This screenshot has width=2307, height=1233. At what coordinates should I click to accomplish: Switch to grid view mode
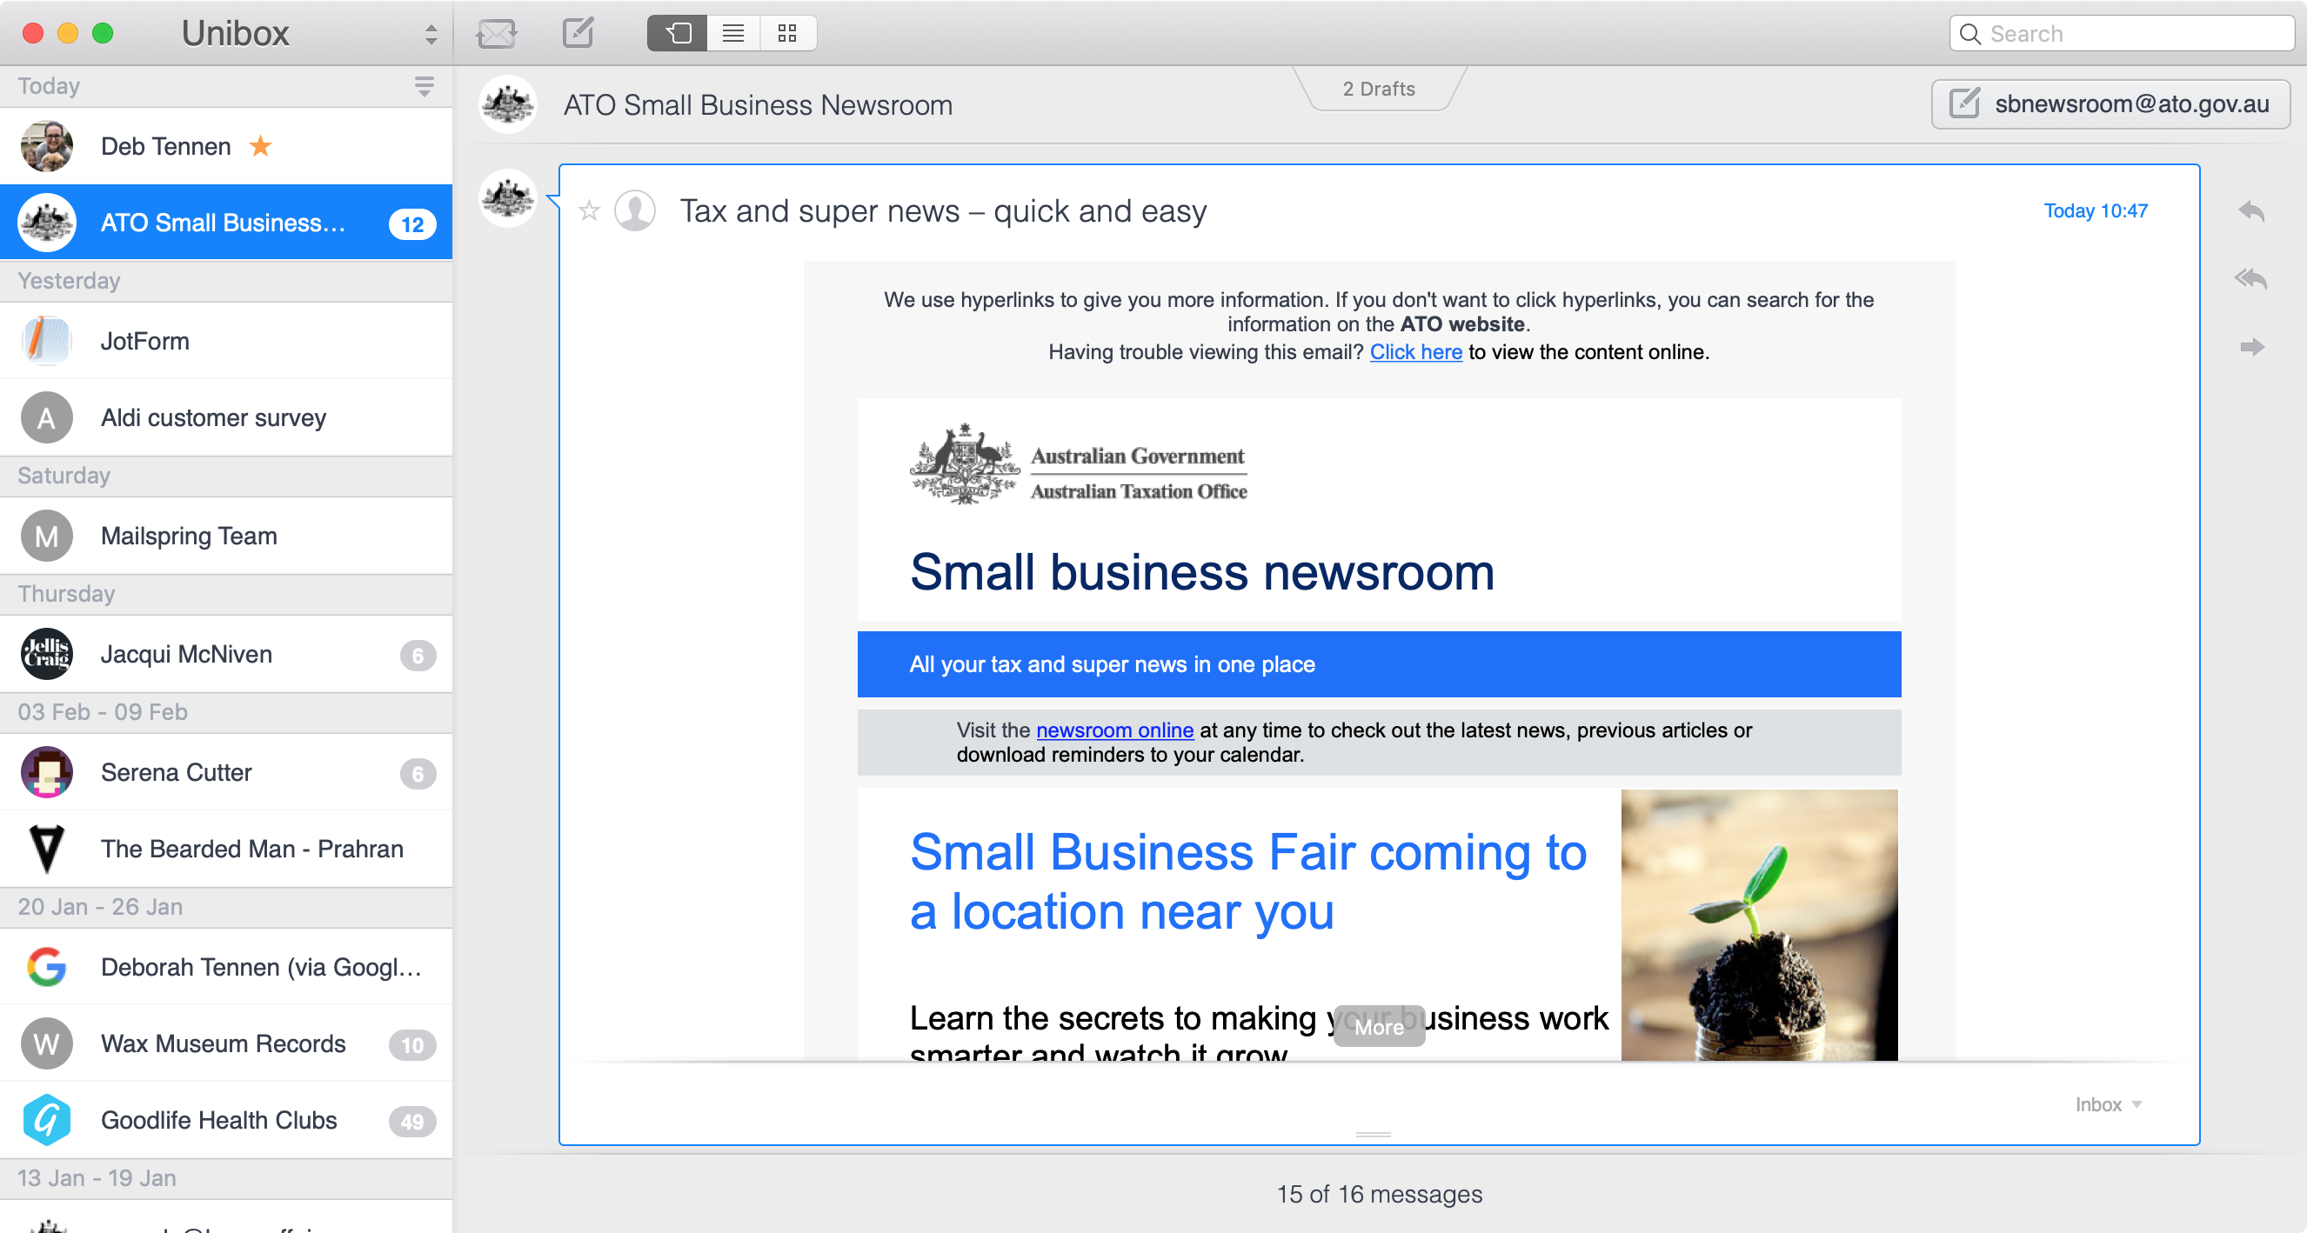[x=787, y=34]
